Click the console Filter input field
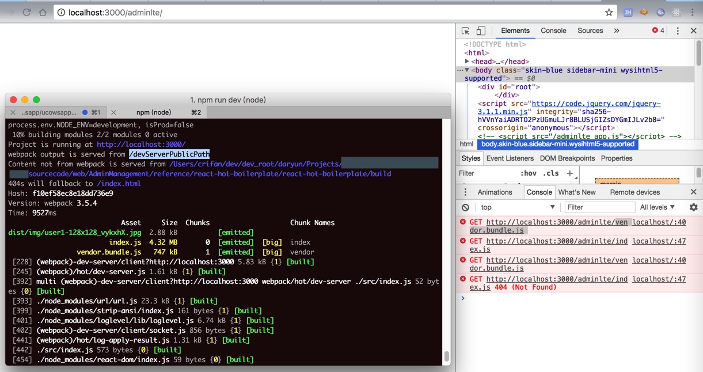703x372 pixels. (599, 207)
